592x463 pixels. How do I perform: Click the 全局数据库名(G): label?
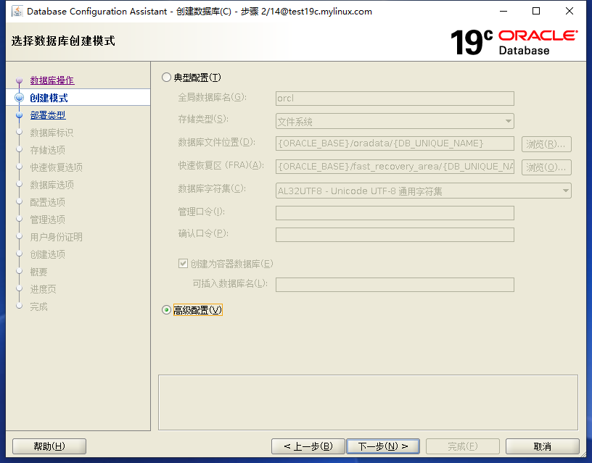tap(212, 97)
